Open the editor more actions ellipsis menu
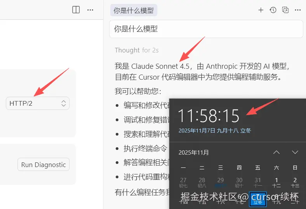Viewport: 306px width, 209px height. click(x=90, y=10)
